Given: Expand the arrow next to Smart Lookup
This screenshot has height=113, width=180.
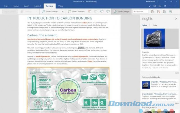Looking at the screenshot, I should (63, 12).
